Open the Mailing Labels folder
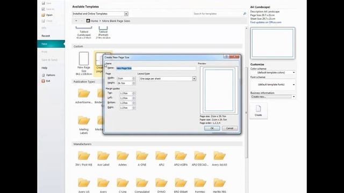The width and height of the screenshot is (344, 193). click(84, 125)
